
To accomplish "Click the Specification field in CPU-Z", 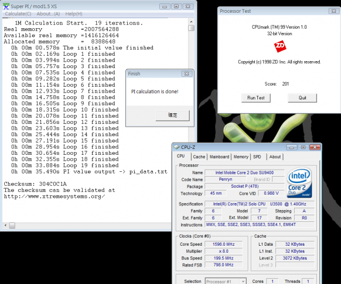I will [x=259, y=204].
